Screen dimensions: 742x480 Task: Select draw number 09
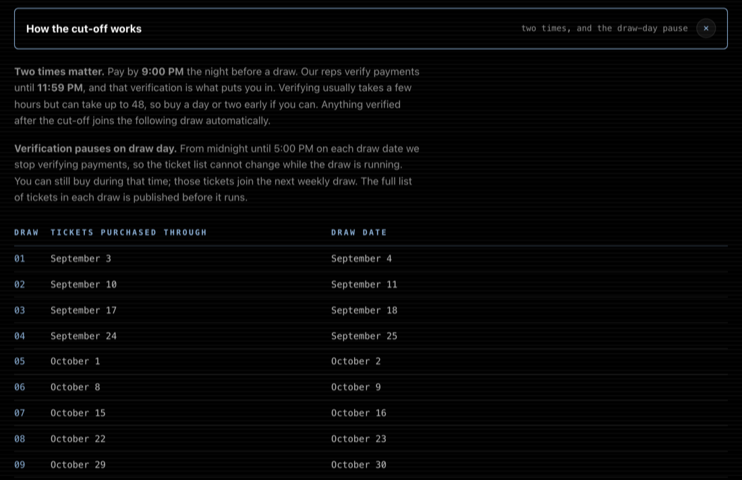20,465
